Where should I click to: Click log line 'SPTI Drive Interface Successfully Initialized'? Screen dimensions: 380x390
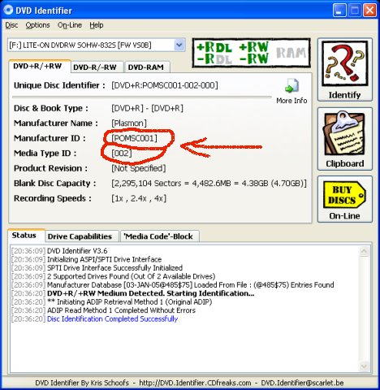[114, 268]
